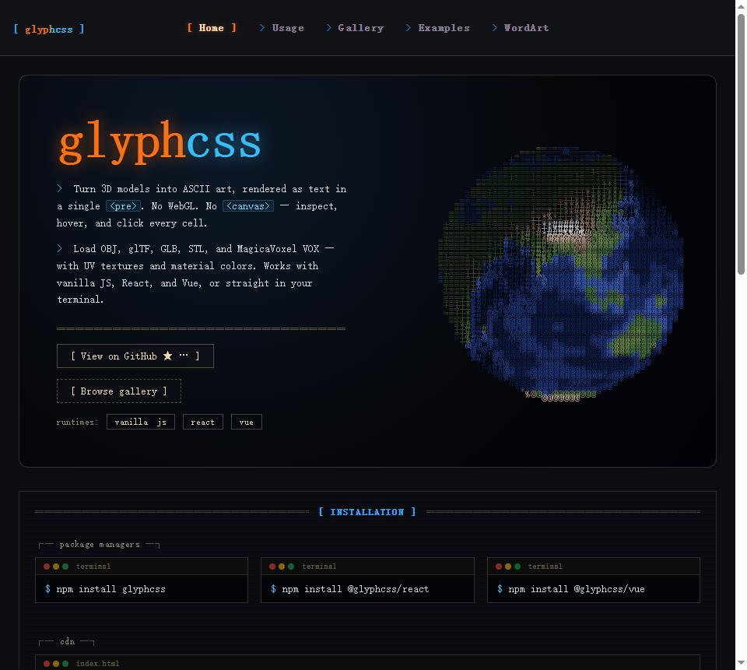
Task: Click the 'npm install glyphcss' command
Action: [111, 589]
